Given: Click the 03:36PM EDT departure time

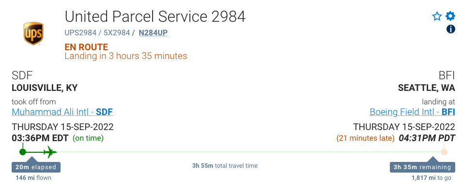Looking at the screenshot, I should (x=40, y=138).
